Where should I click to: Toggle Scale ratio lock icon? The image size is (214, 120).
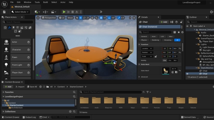[x=156, y=56]
